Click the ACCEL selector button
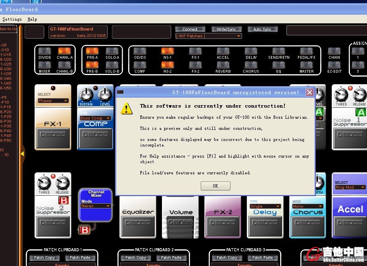The height and width of the screenshot is (266, 367). 223,51
